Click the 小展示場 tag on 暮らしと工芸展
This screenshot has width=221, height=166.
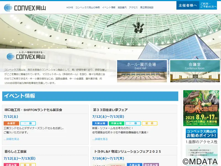pos(11,165)
